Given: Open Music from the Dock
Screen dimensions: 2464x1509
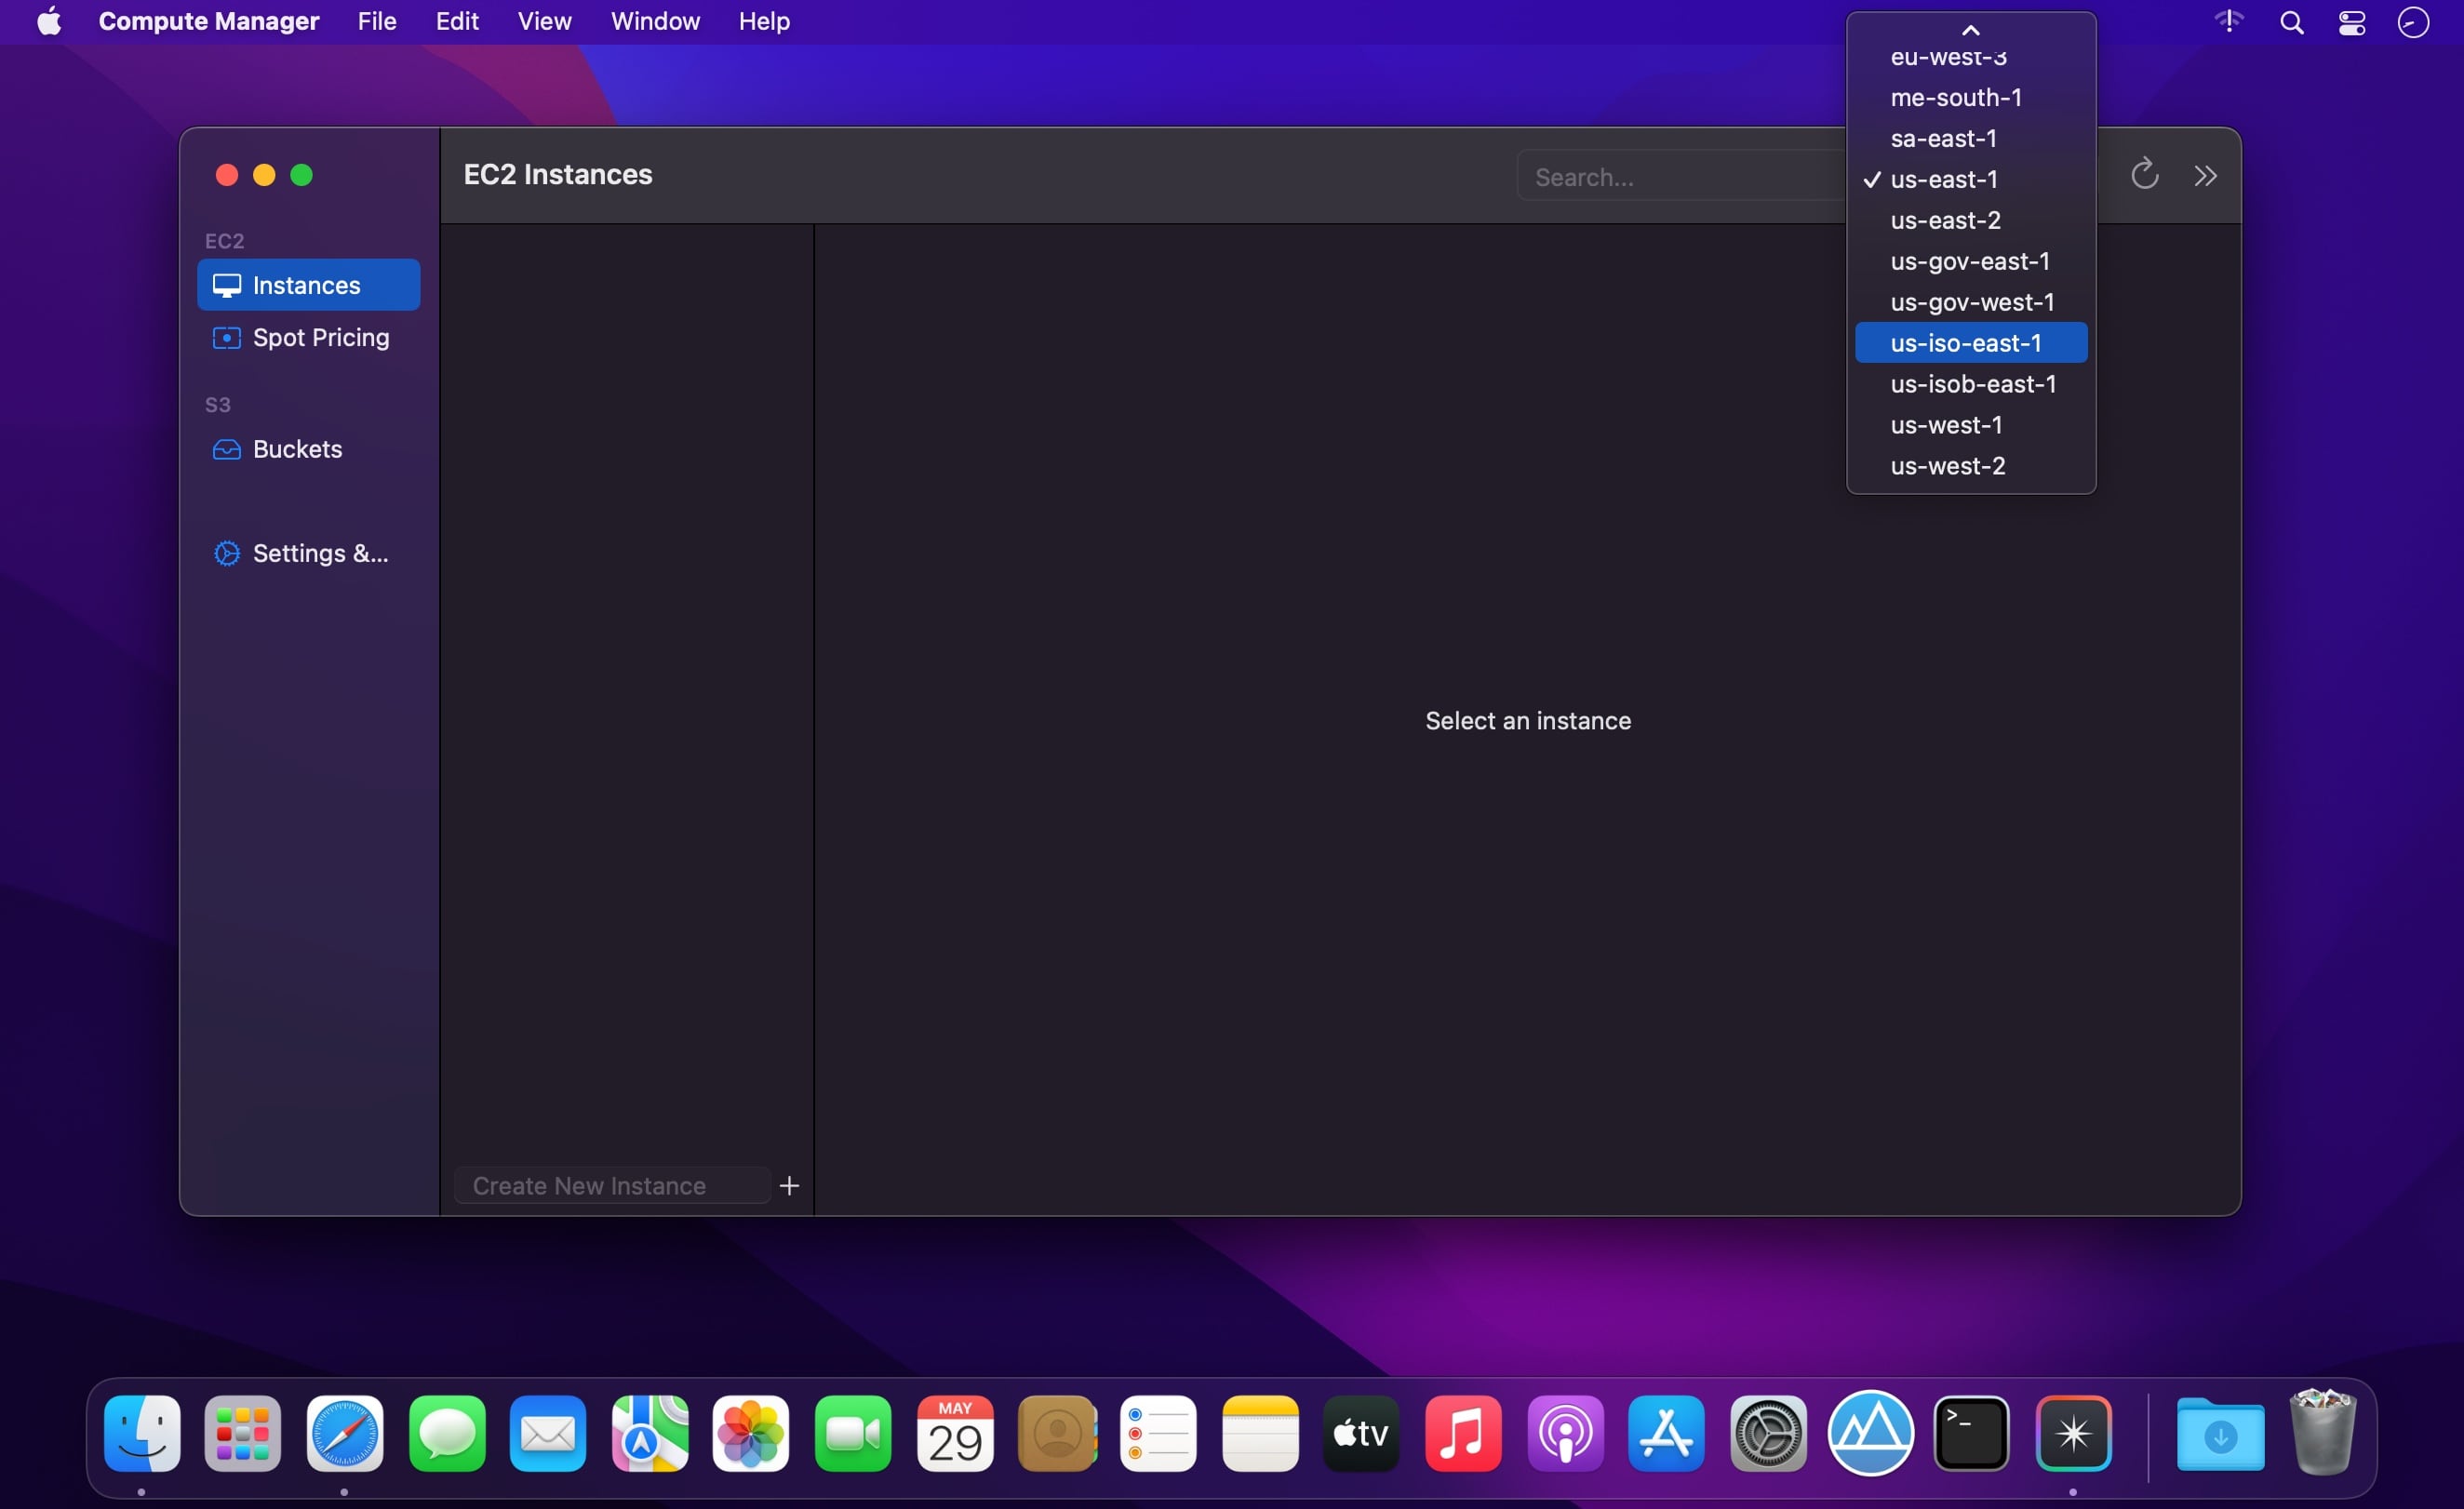Looking at the screenshot, I should (1463, 1434).
